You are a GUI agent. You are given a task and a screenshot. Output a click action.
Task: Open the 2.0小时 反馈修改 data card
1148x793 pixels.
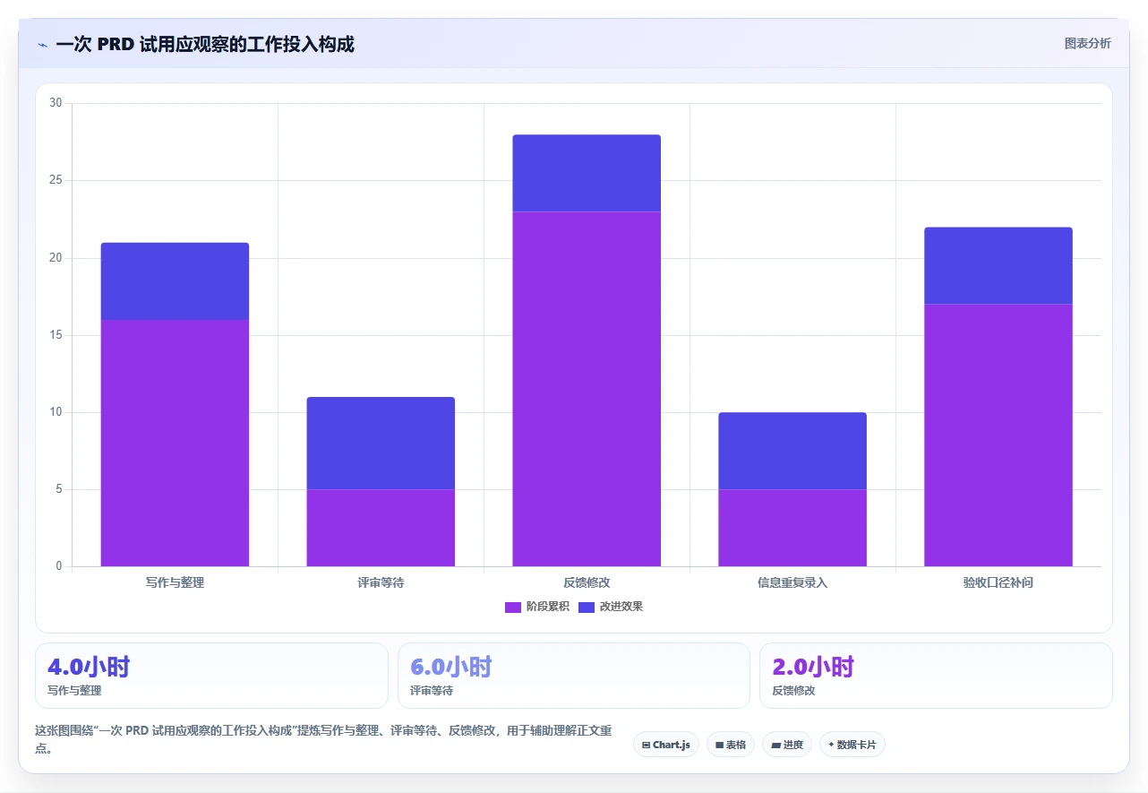(x=936, y=676)
